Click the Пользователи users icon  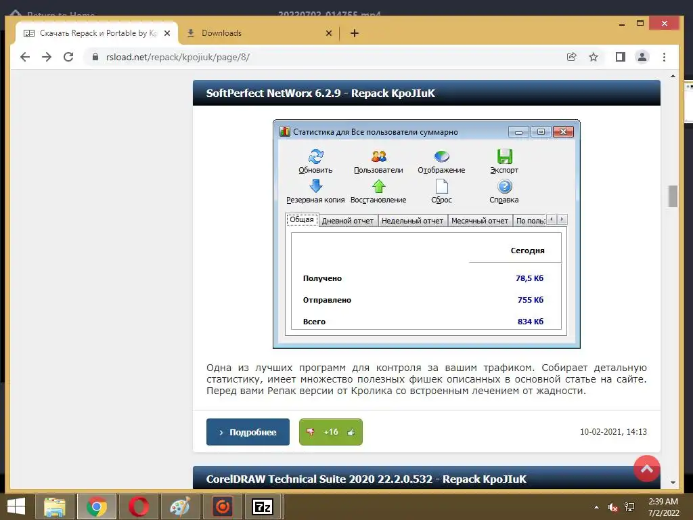(x=379, y=156)
